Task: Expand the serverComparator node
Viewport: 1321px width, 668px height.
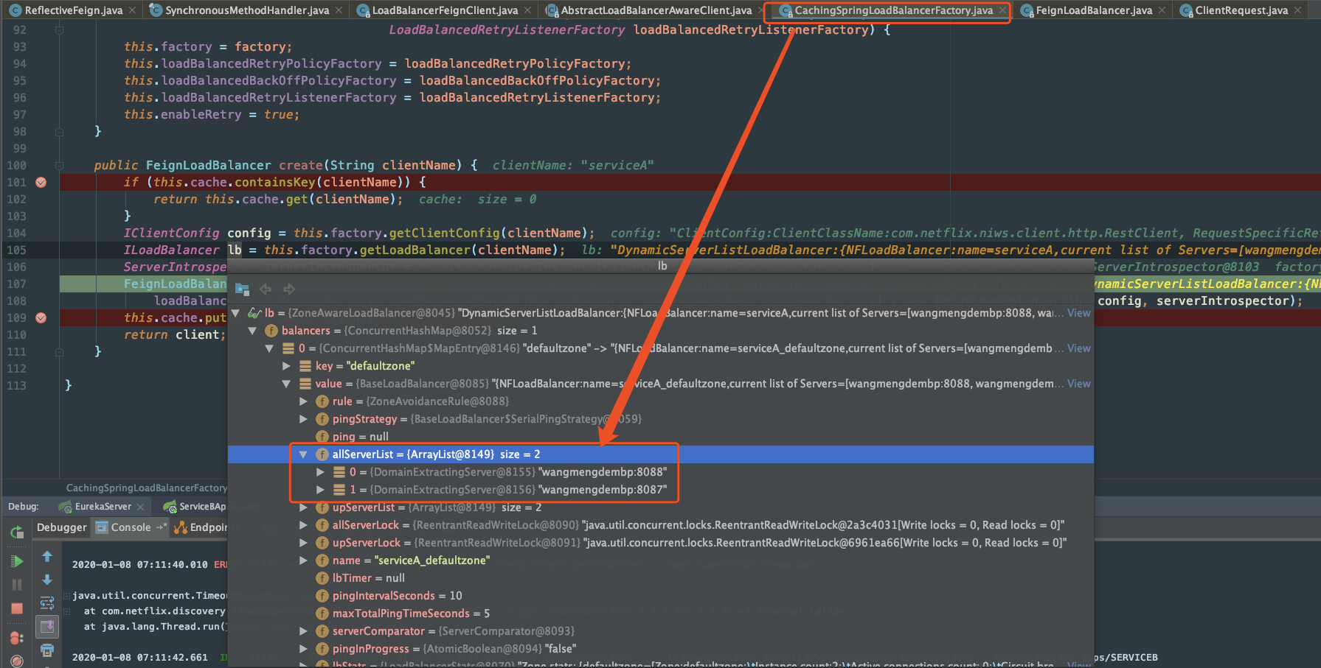Action: pyautogui.click(x=303, y=631)
